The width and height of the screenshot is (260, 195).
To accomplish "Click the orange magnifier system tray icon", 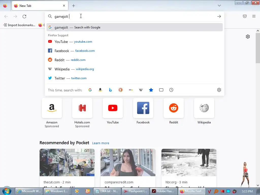I will click(x=216, y=191).
